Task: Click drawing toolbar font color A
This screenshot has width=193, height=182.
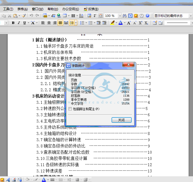Action: point(44,180)
